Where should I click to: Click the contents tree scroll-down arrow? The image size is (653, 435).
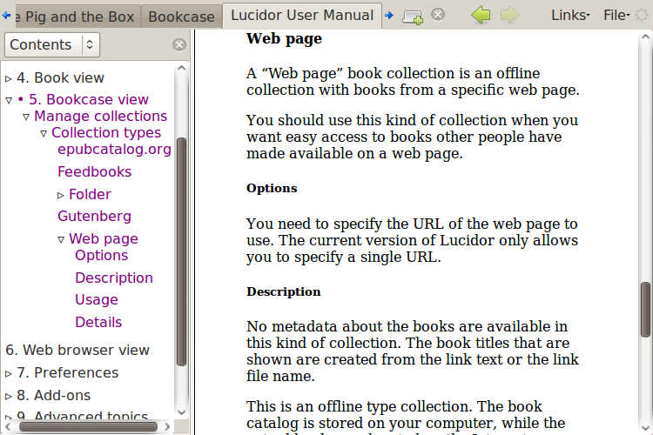click(x=181, y=412)
